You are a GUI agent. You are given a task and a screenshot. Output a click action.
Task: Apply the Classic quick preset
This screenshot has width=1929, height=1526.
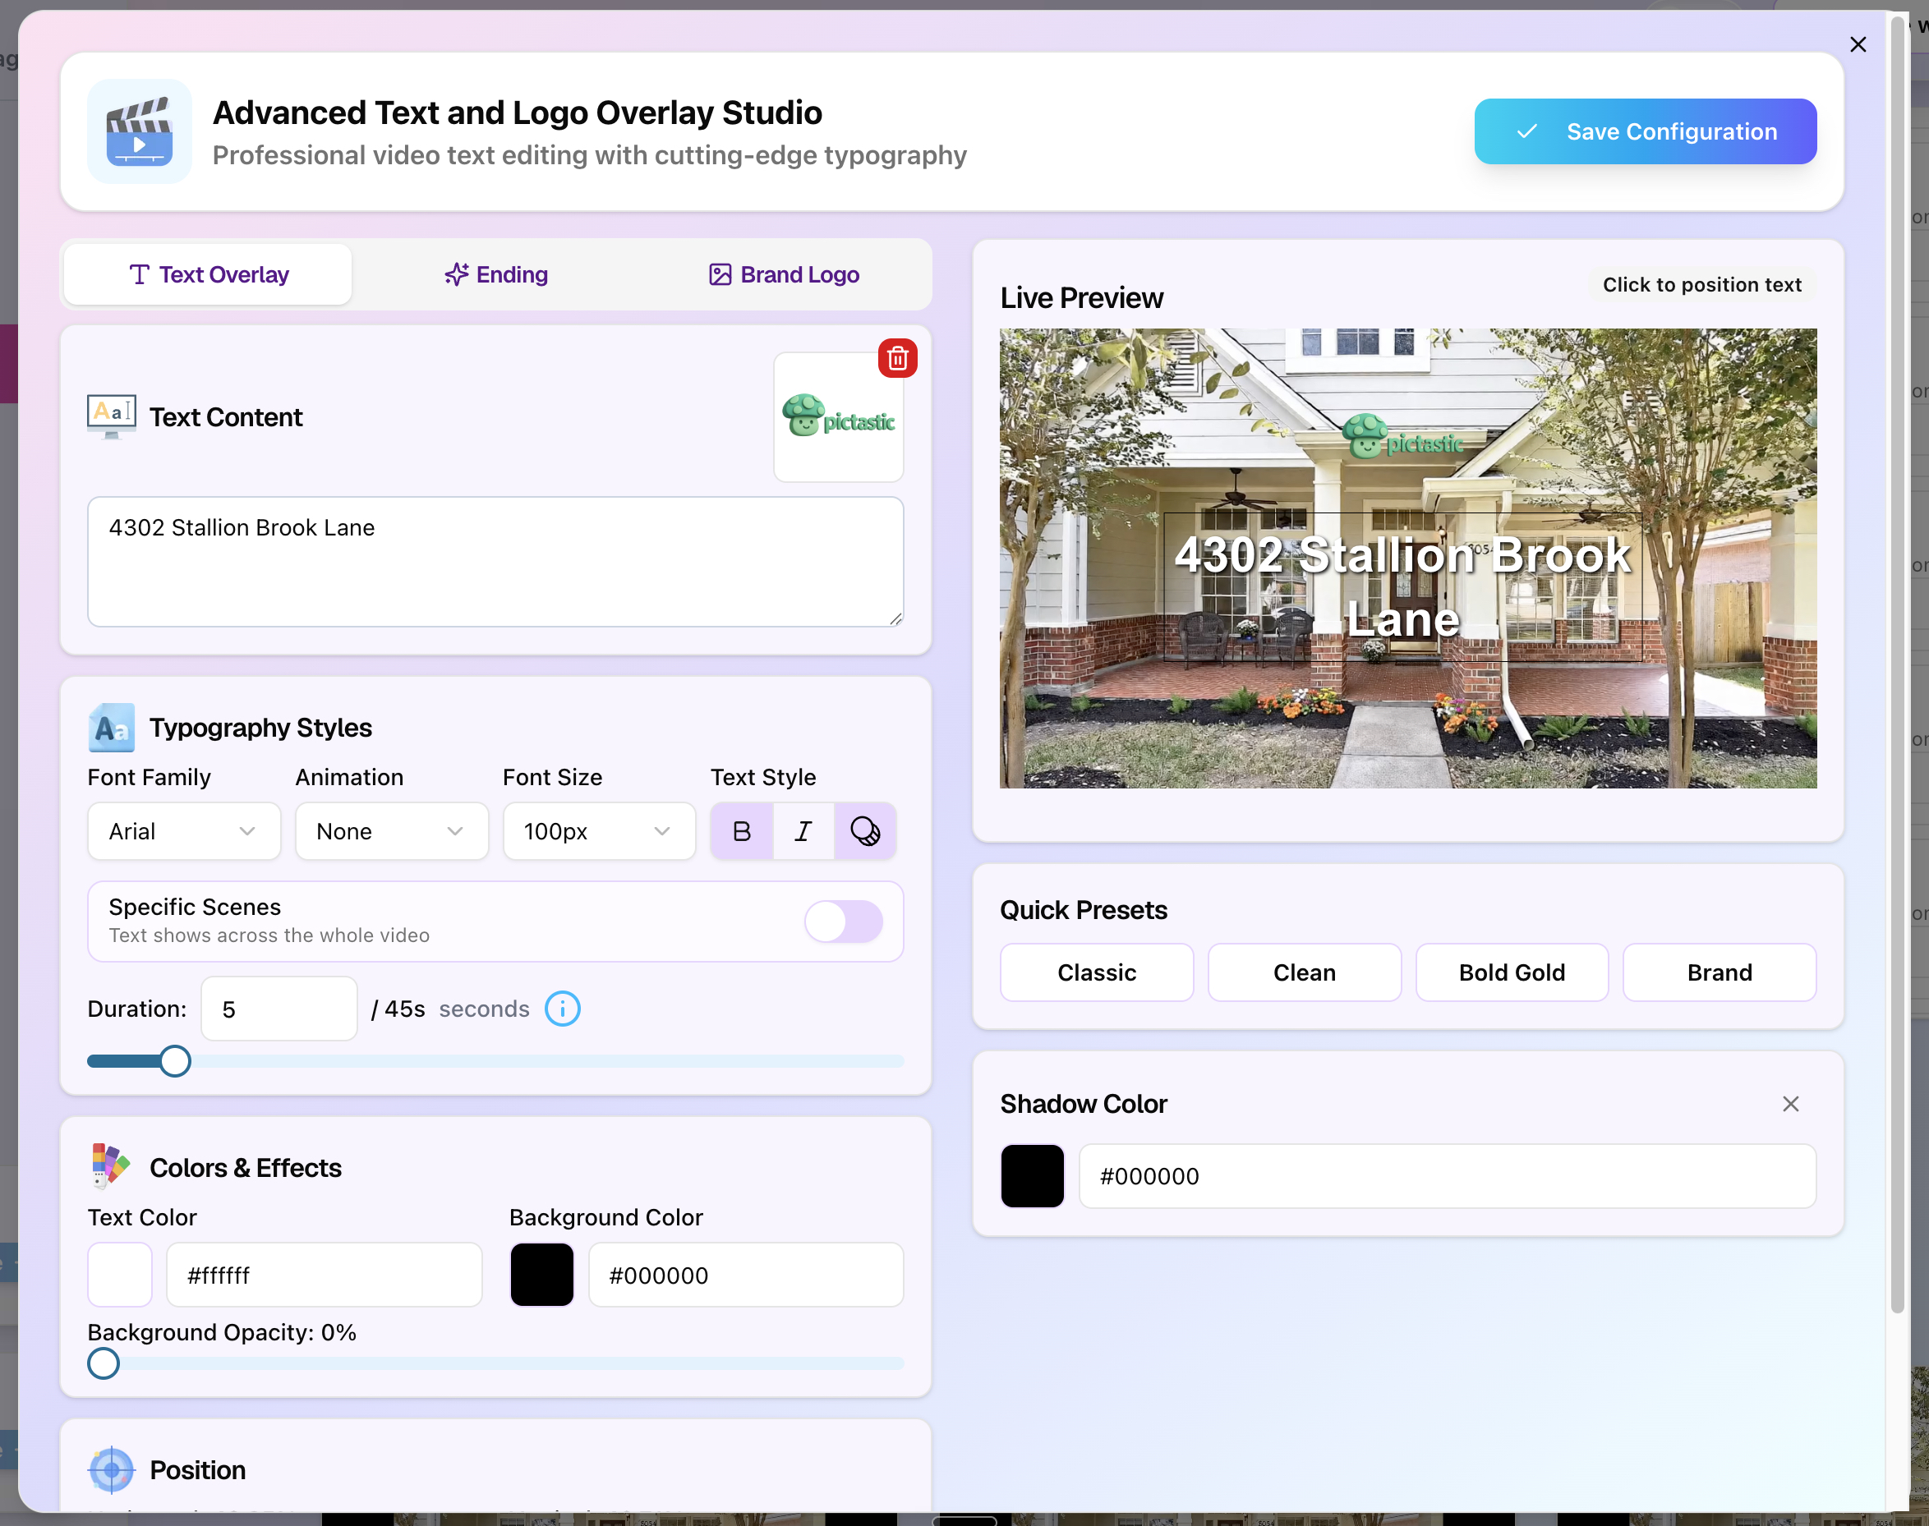click(x=1096, y=972)
